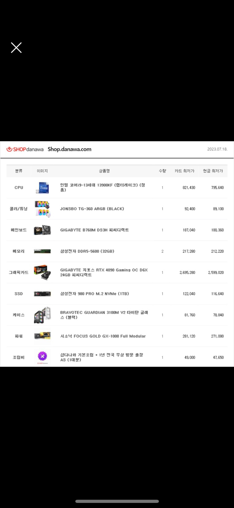234x508 pixels.
Task: Click the 카드 최저가 column header
Action: 185,171
